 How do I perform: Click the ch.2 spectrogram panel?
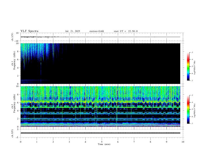[100, 107]
